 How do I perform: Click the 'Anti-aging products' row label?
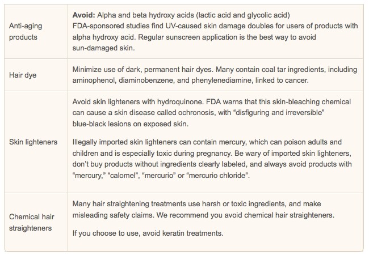click(26, 32)
